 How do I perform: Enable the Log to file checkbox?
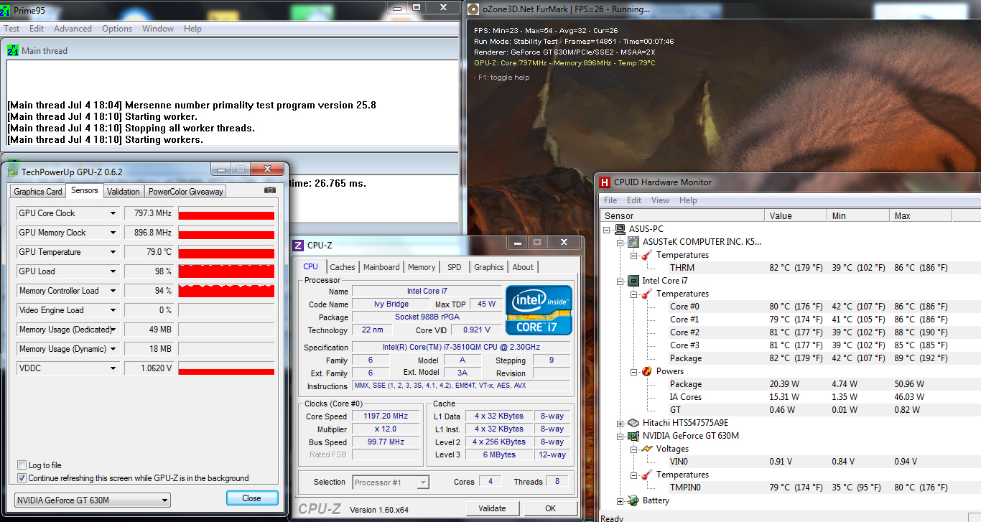point(22,465)
